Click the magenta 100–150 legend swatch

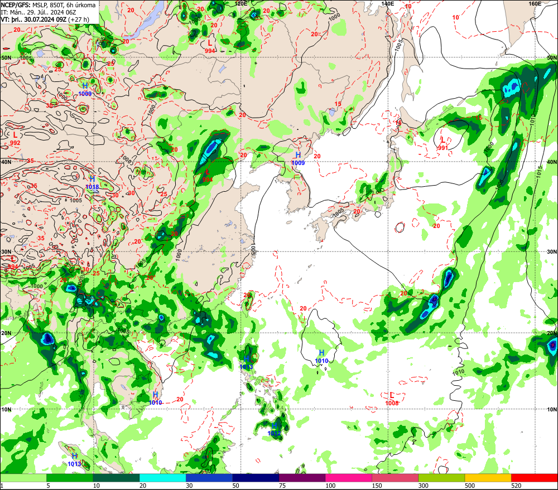tap(348, 478)
